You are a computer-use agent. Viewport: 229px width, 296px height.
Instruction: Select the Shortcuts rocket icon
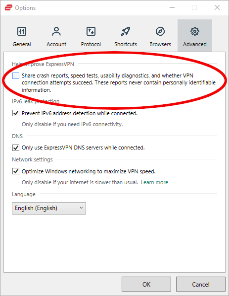click(126, 31)
